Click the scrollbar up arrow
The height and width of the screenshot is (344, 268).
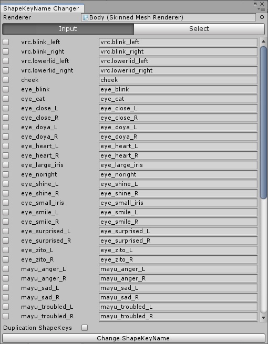click(x=263, y=41)
